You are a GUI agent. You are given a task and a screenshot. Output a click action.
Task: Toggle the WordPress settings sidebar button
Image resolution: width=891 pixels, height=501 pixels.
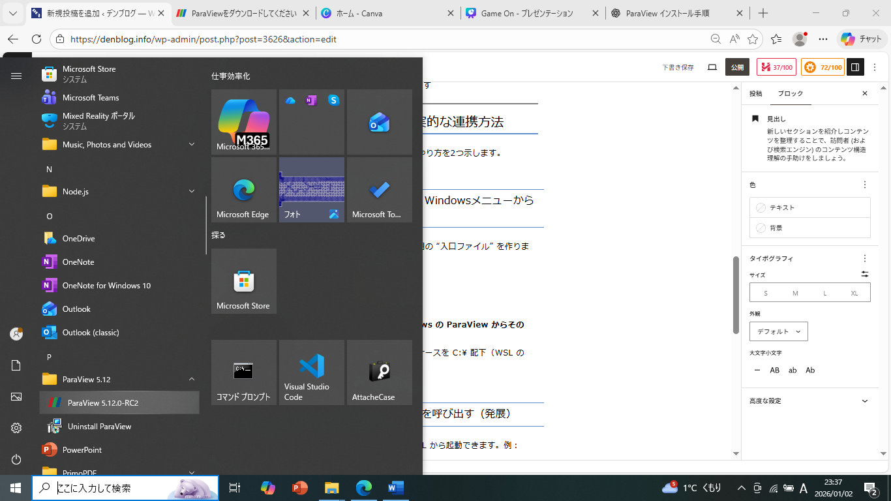(855, 67)
